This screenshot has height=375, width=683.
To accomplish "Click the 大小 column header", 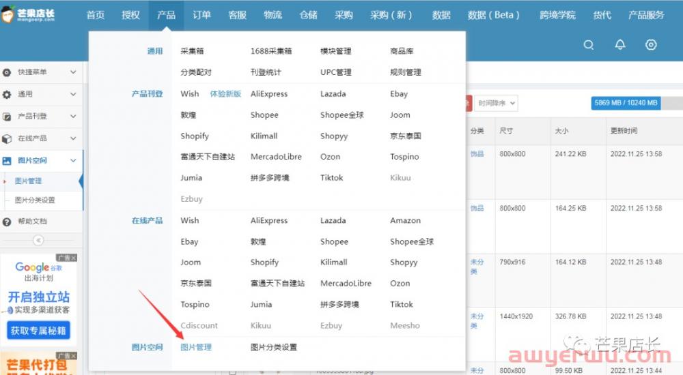I will pos(561,130).
